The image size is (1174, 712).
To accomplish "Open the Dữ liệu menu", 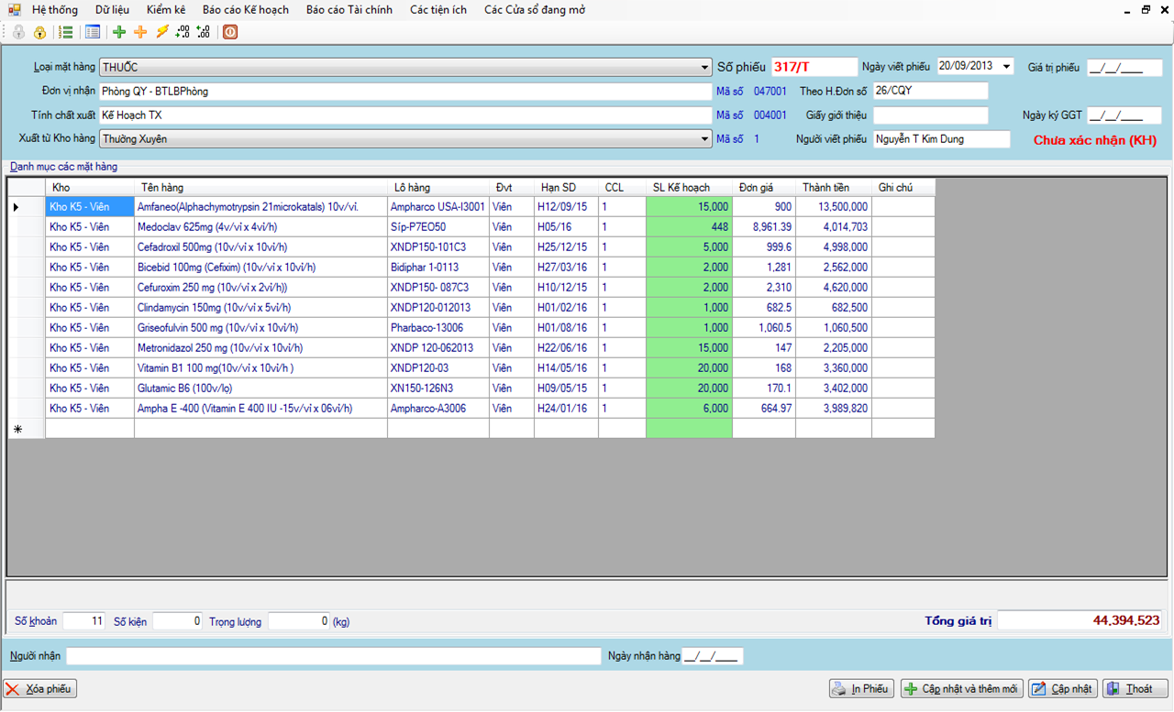I will pyautogui.click(x=112, y=10).
